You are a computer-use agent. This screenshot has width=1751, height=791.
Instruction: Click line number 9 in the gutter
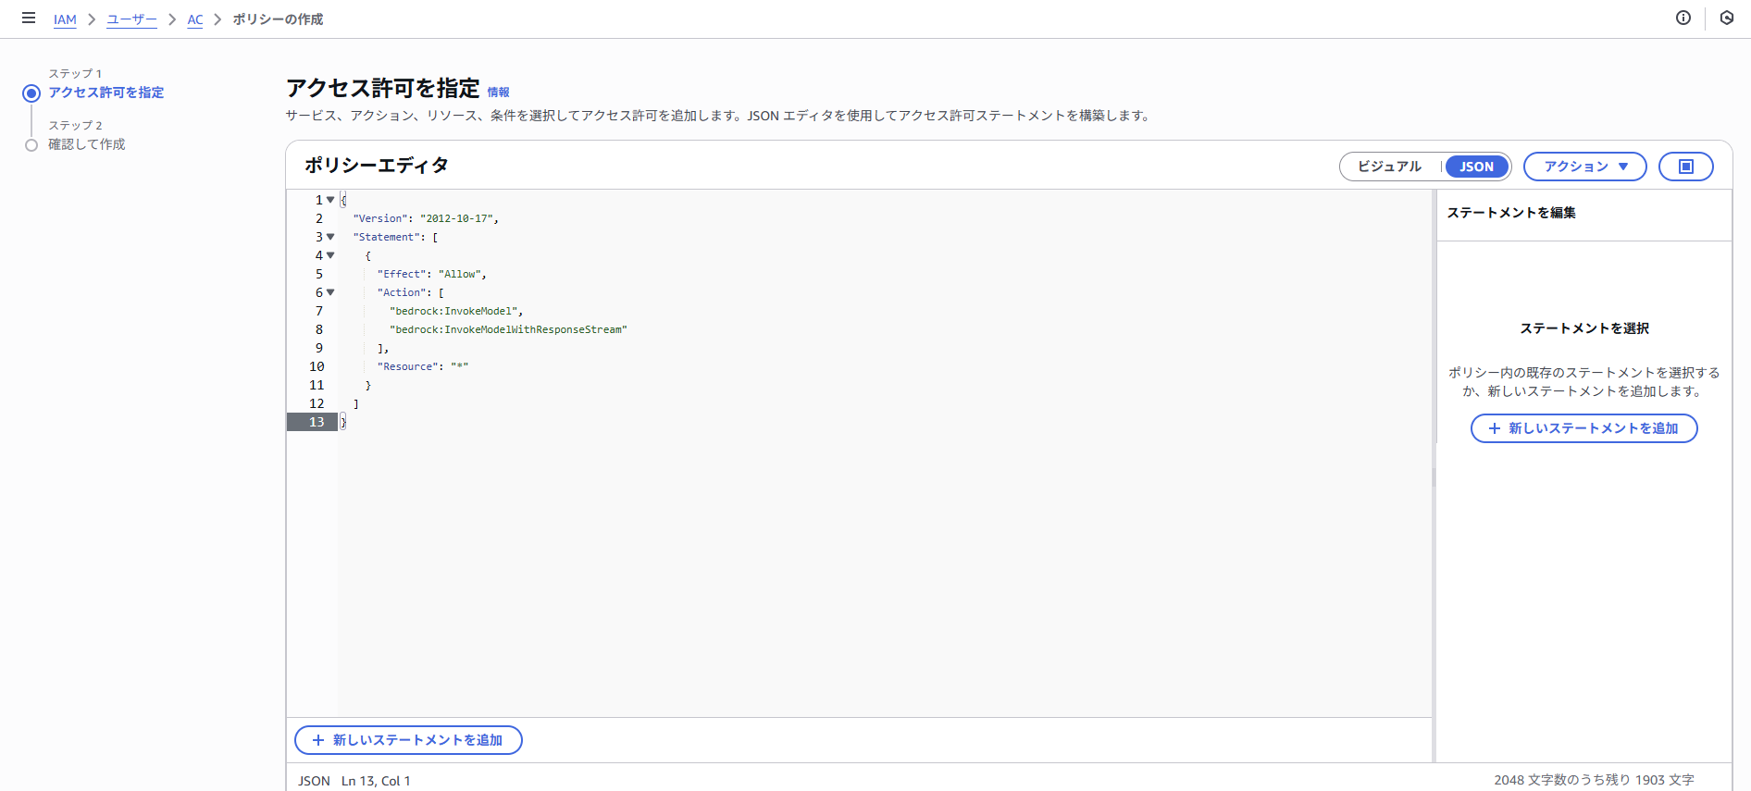(319, 348)
